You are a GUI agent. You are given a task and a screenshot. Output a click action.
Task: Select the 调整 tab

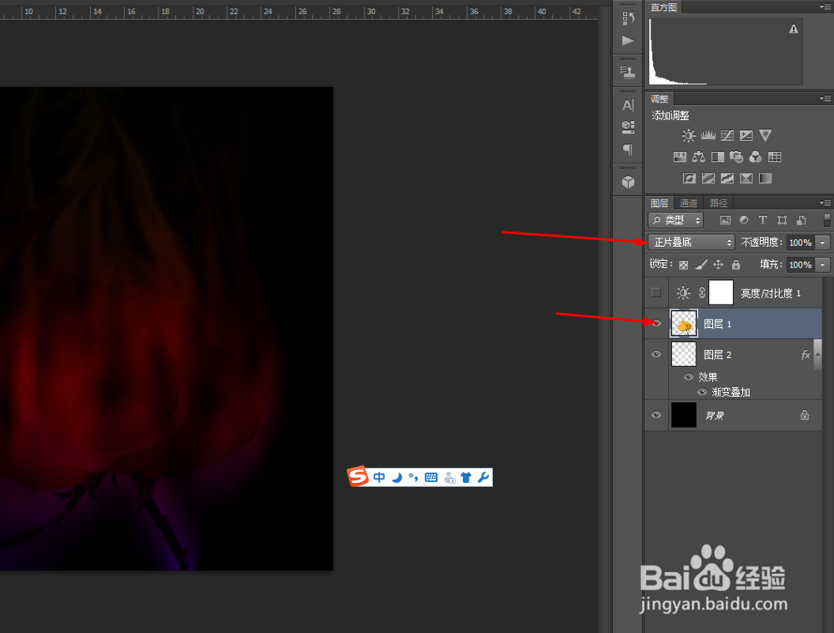click(x=660, y=98)
